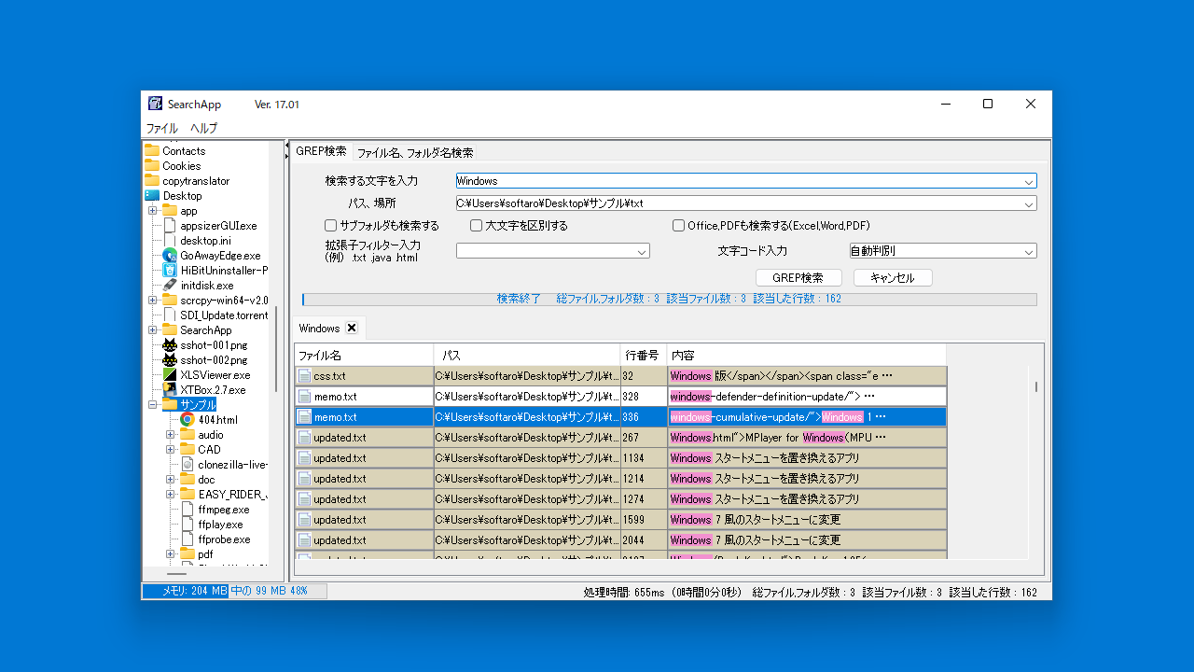Screen dimensions: 1194x672
Task: Expand the scrcpy-win64 folder node
Action: [152, 301]
